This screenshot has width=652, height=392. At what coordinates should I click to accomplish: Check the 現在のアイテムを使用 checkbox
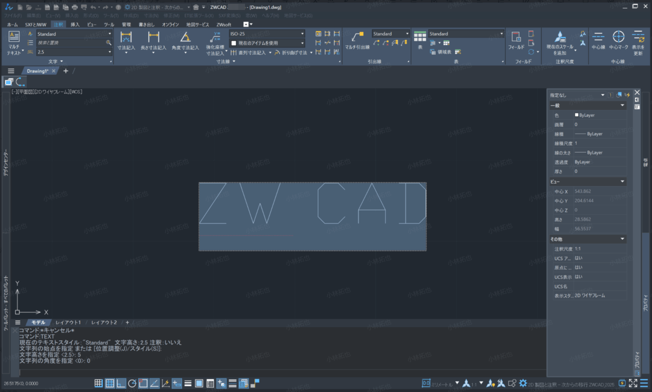(x=234, y=43)
